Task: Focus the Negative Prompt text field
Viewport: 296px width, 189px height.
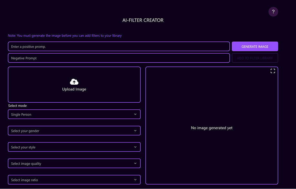Action: (x=119, y=58)
